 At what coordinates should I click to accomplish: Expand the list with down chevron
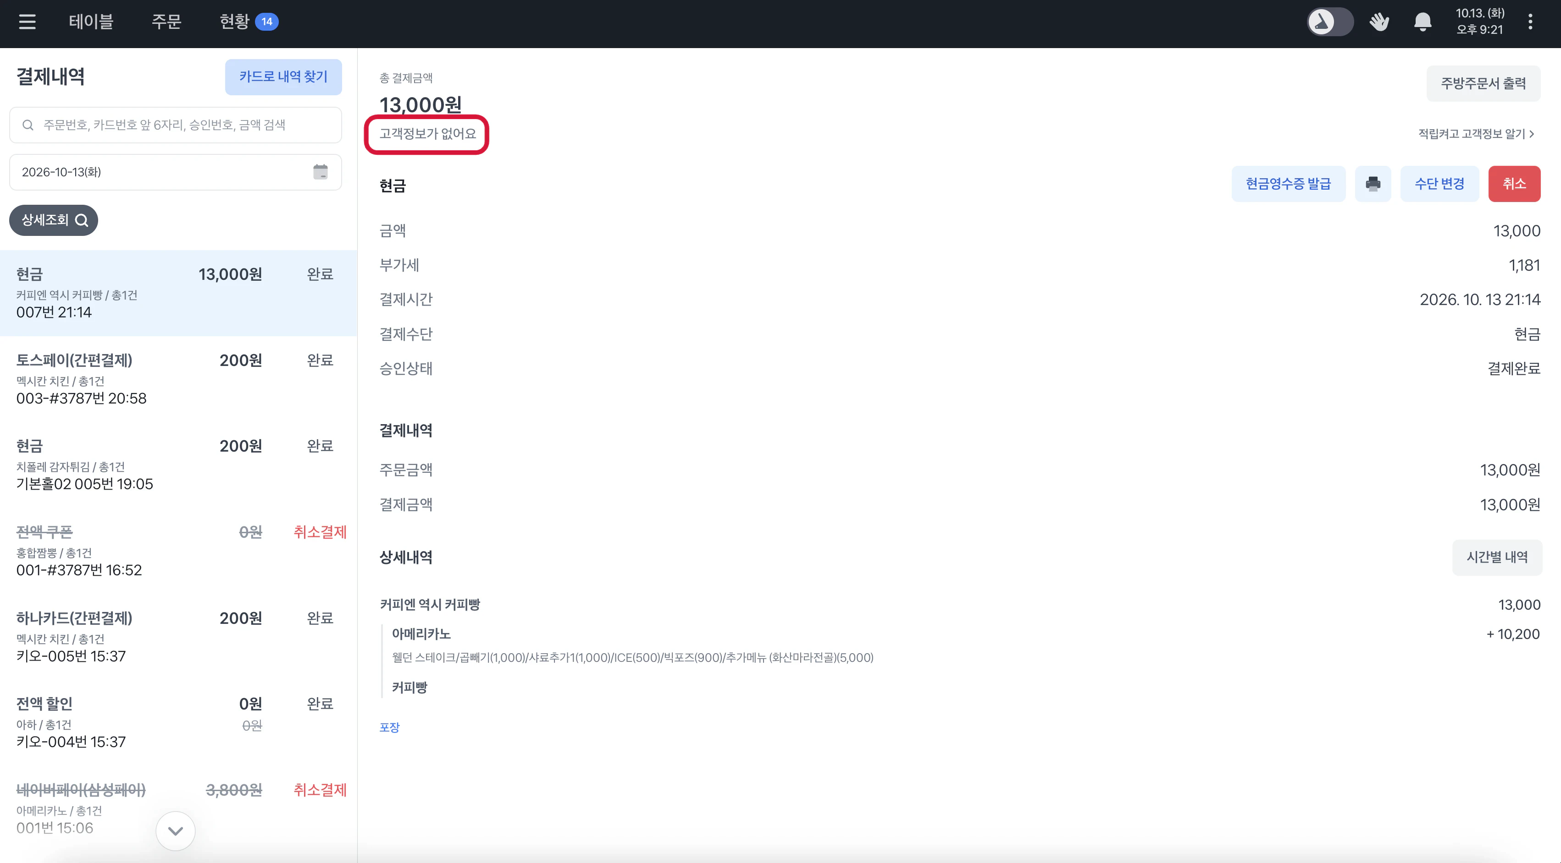pyautogui.click(x=176, y=831)
